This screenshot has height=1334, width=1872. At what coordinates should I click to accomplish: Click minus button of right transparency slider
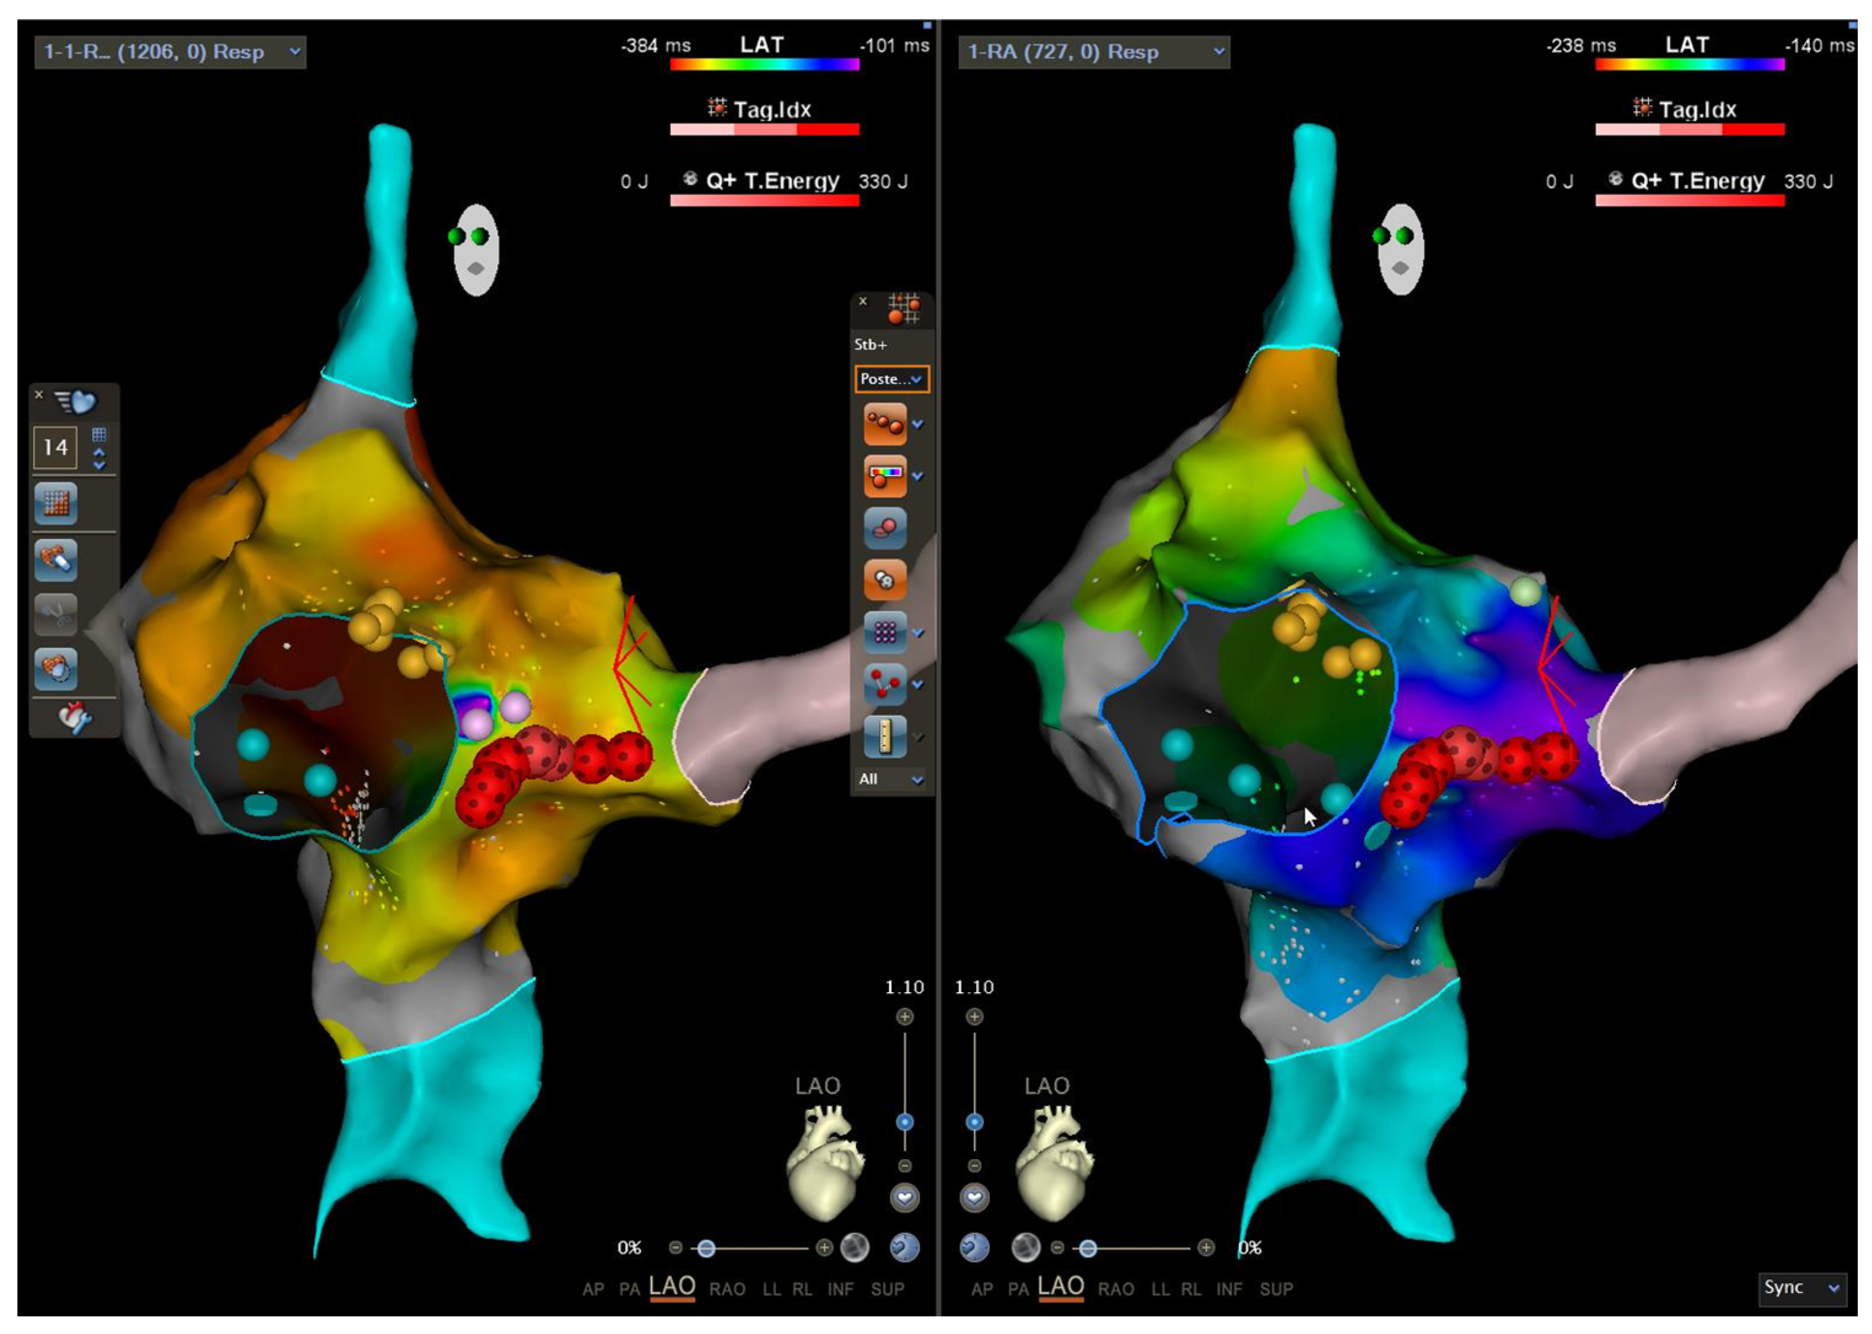1058,1248
